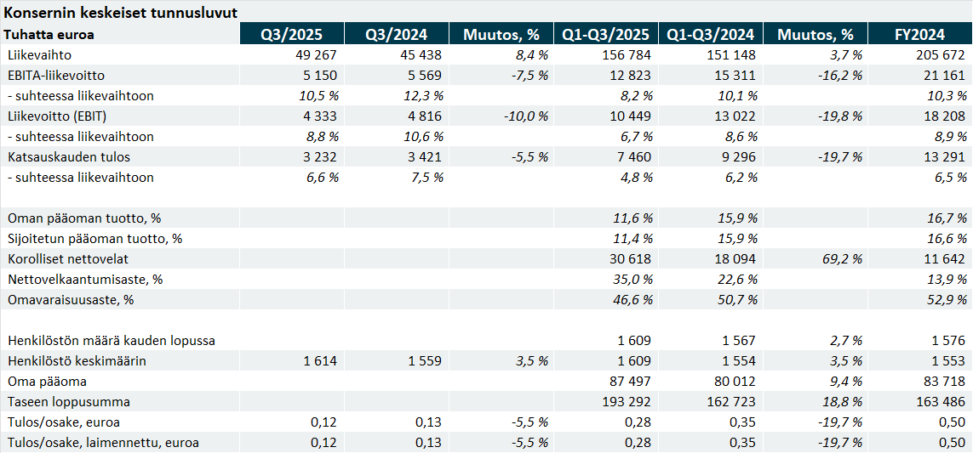Click the Oma pääoma value 87 497
973x453 pixels.
tap(631, 381)
